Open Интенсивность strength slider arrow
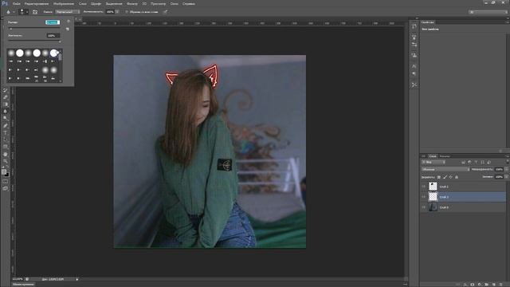 coord(117,12)
